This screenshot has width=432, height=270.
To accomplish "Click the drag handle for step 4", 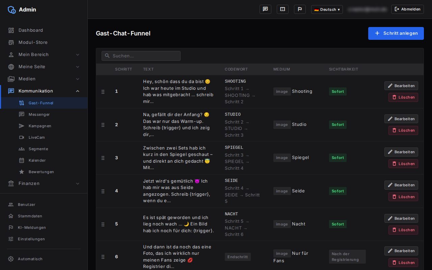I will 103,191.
